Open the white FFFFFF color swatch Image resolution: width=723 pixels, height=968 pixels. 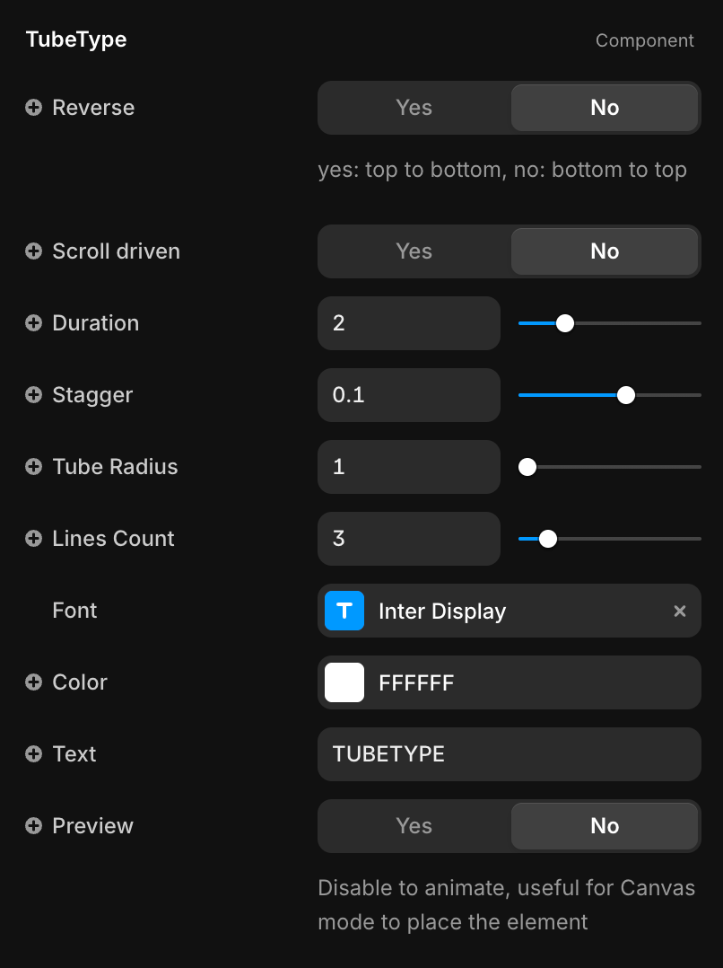(344, 682)
